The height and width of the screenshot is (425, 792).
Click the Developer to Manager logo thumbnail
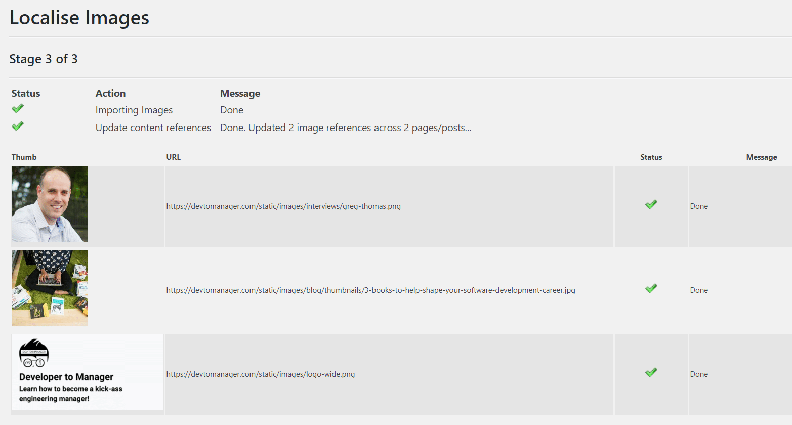[x=86, y=373]
